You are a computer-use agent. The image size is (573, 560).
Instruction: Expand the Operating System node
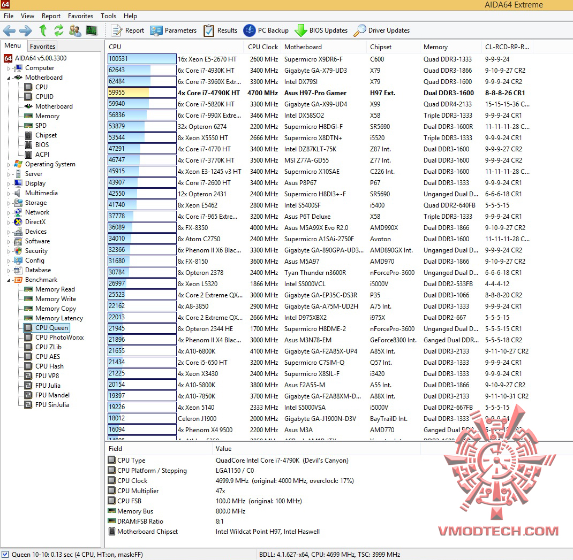pos(9,165)
